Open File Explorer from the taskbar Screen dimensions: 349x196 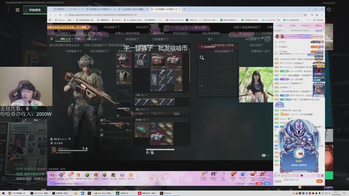[75, 193]
